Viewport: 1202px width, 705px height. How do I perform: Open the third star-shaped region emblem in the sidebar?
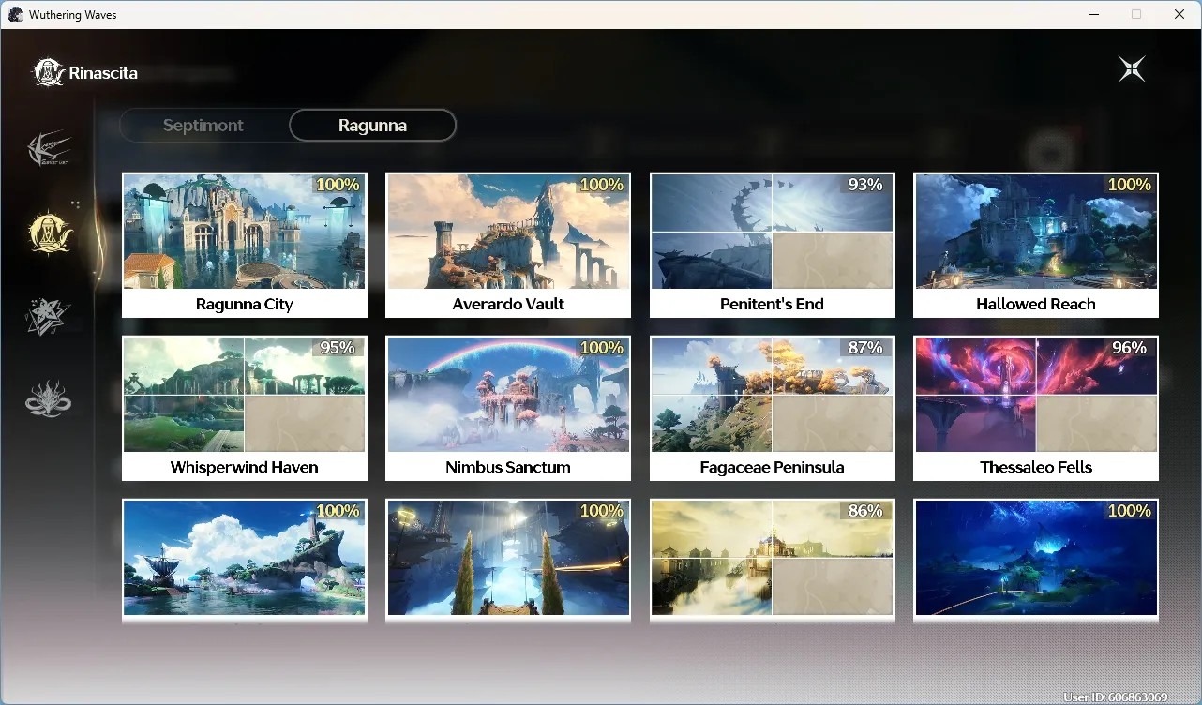pos(47,317)
